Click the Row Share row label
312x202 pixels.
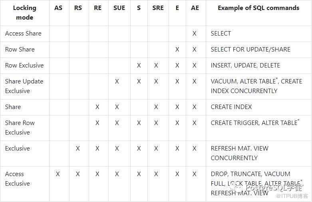point(20,50)
